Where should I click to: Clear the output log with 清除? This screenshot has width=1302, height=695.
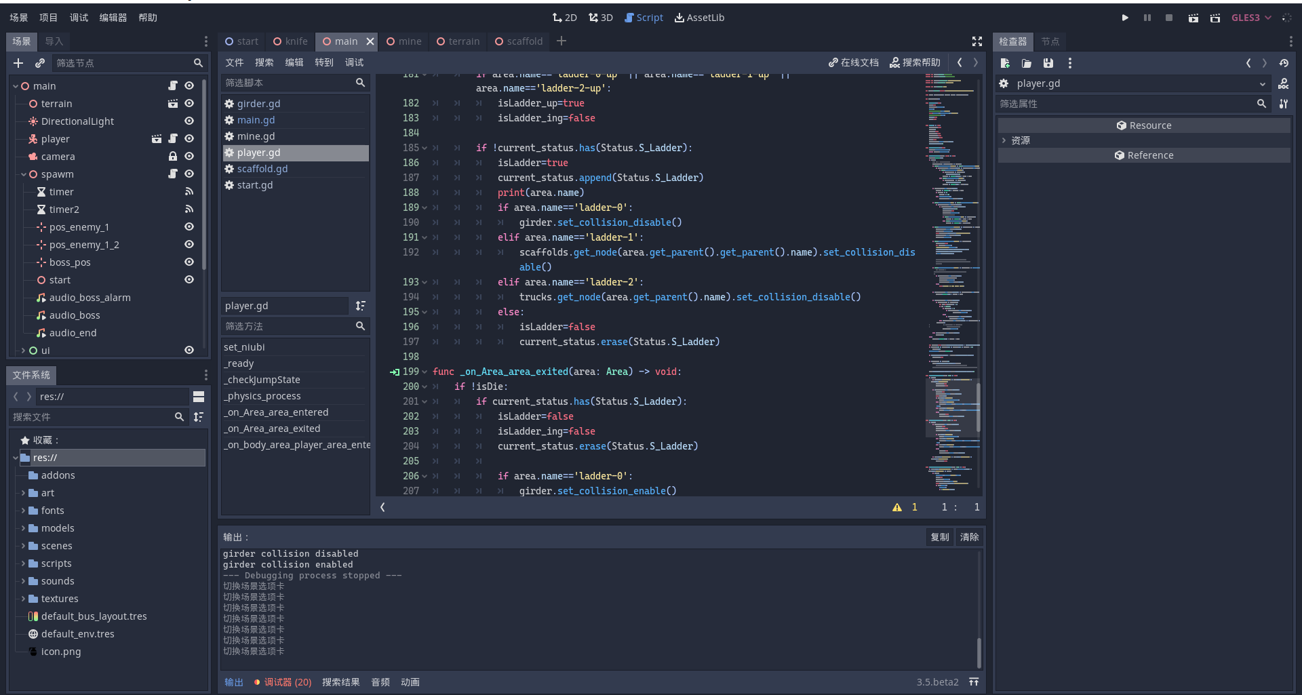coord(970,537)
